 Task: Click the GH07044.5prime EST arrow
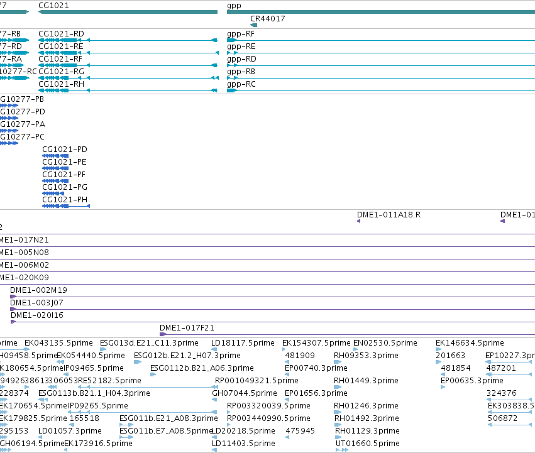click(x=214, y=400)
